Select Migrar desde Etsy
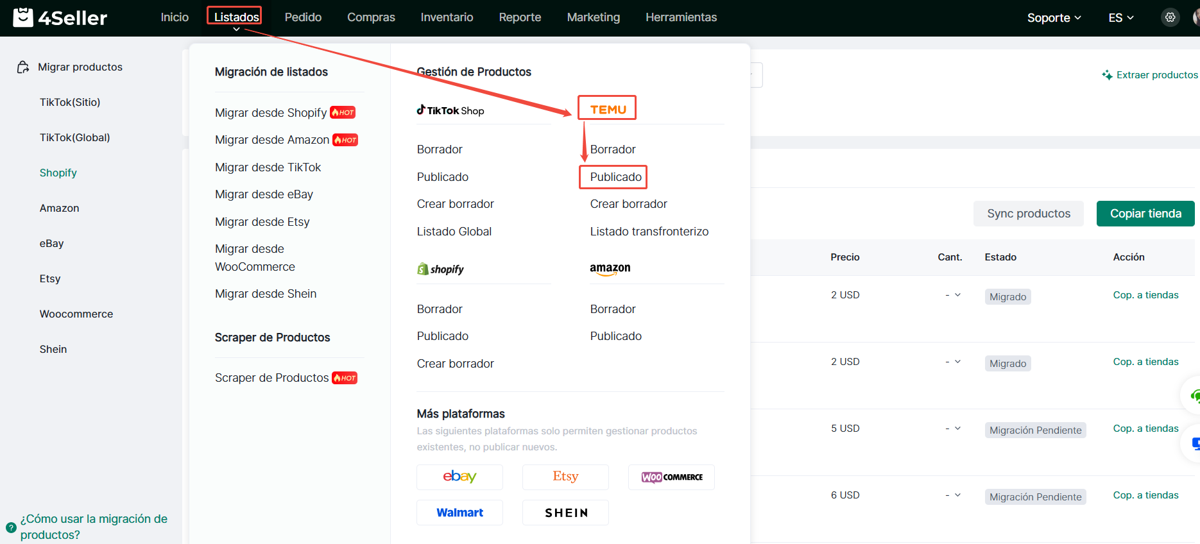Viewport: 1200px width, 544px height. (x=262, y=222)
